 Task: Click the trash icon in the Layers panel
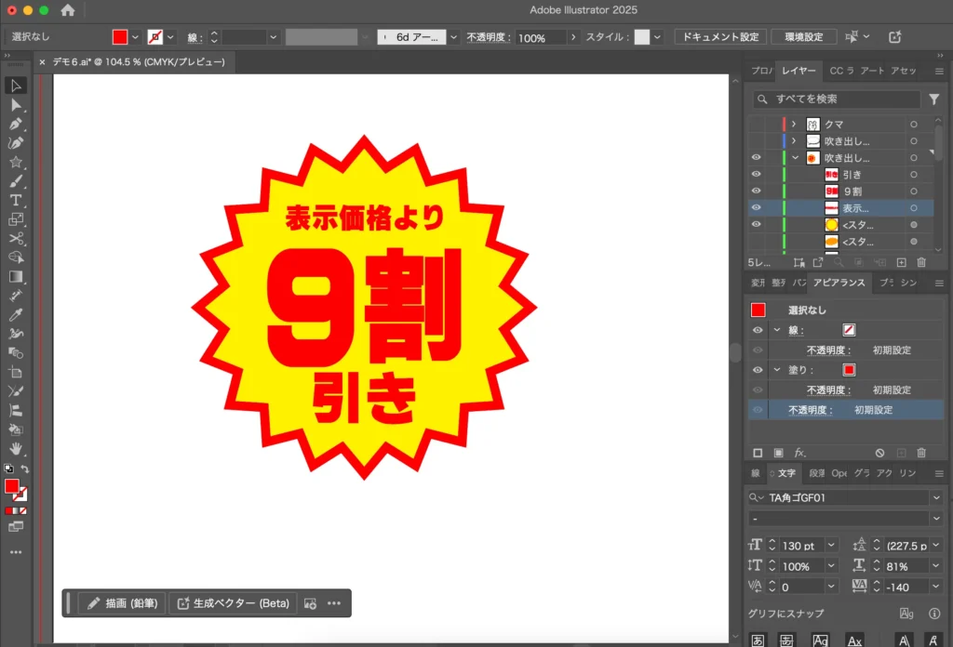tap(921, 263)
